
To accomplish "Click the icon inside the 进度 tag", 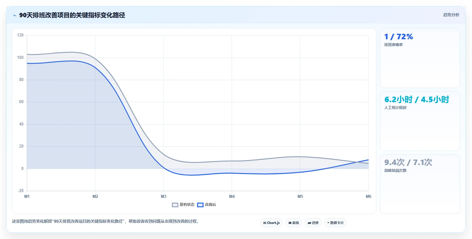I will pyautogui.click(x=309, y=223).
